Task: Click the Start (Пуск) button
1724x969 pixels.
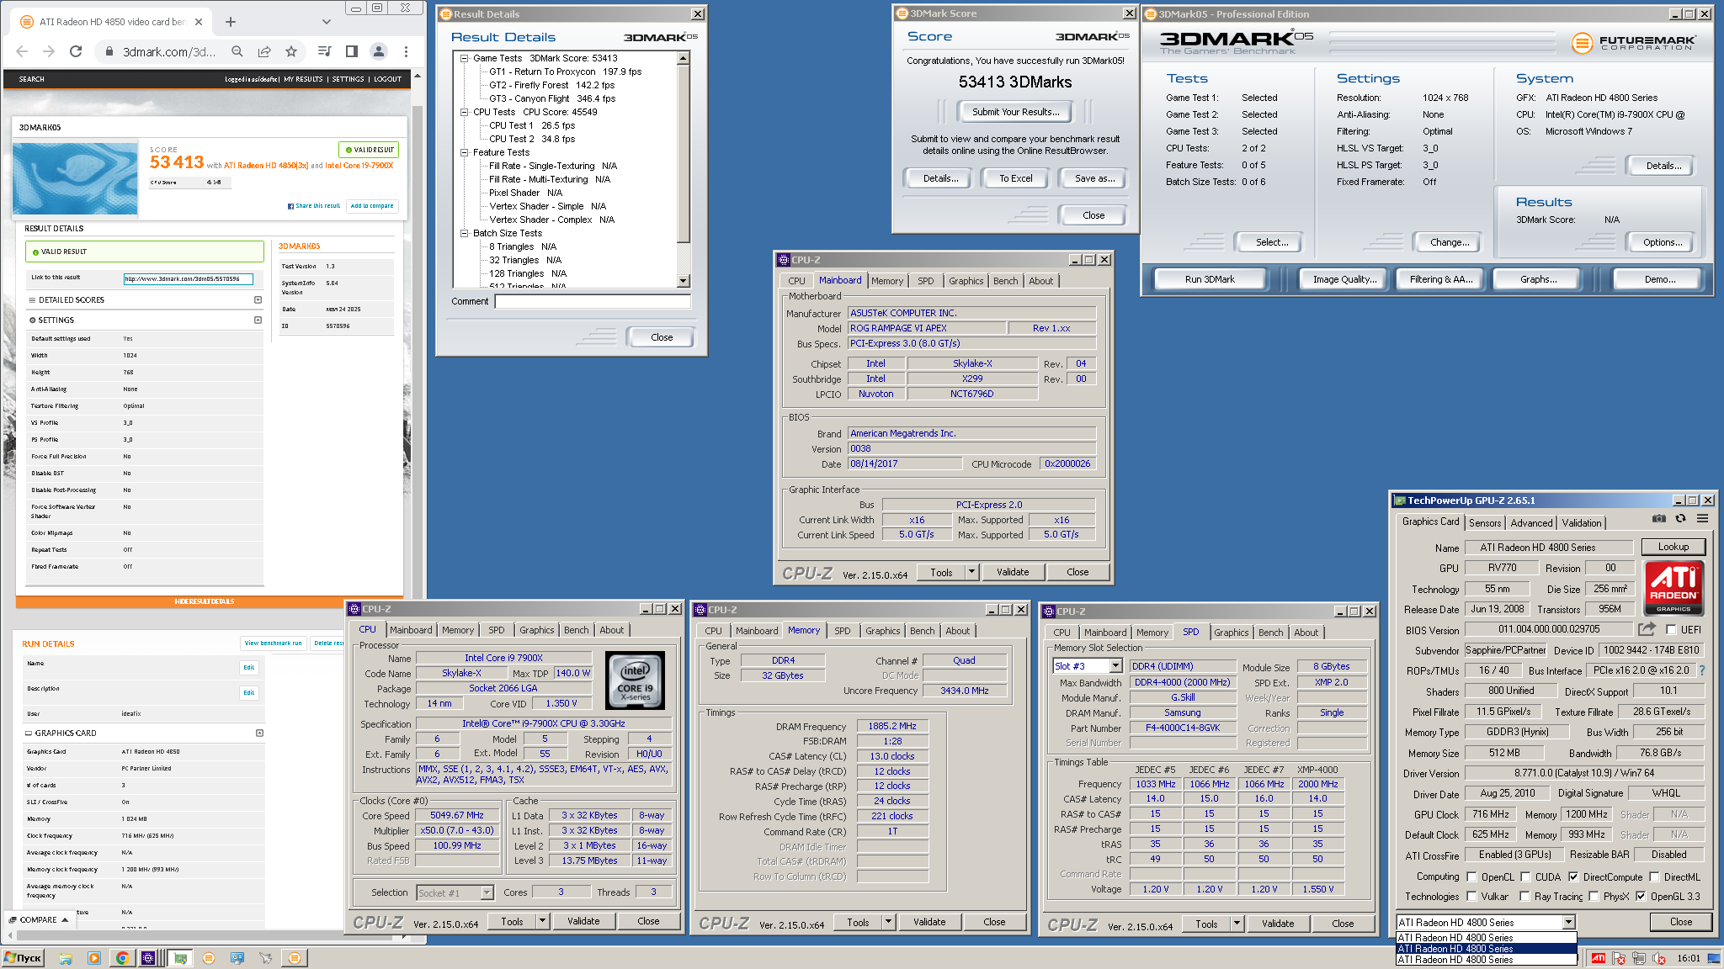Action: pyautogui.click(x=24, y=958)
